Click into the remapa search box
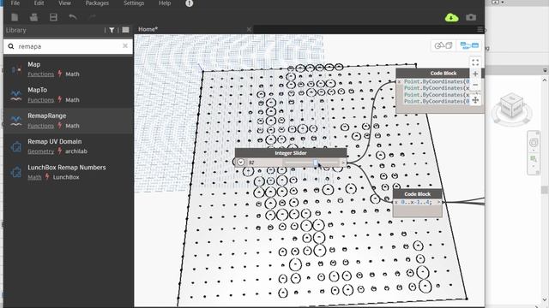The width and height of the screenshot is (549, 308). (69, 46)
